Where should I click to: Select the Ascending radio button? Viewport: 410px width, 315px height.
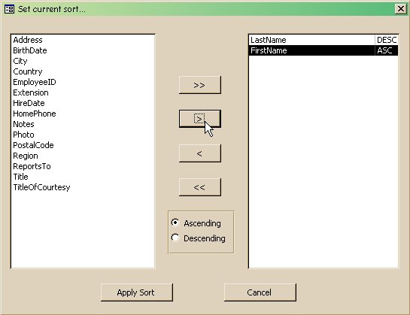[x=175, y=223]
